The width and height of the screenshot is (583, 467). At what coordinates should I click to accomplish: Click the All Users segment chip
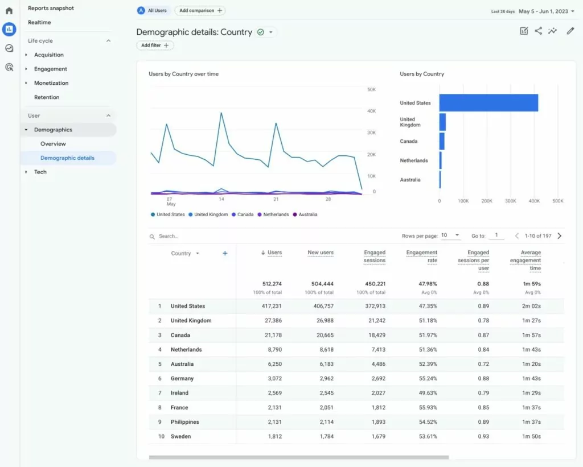coord(153,10)
